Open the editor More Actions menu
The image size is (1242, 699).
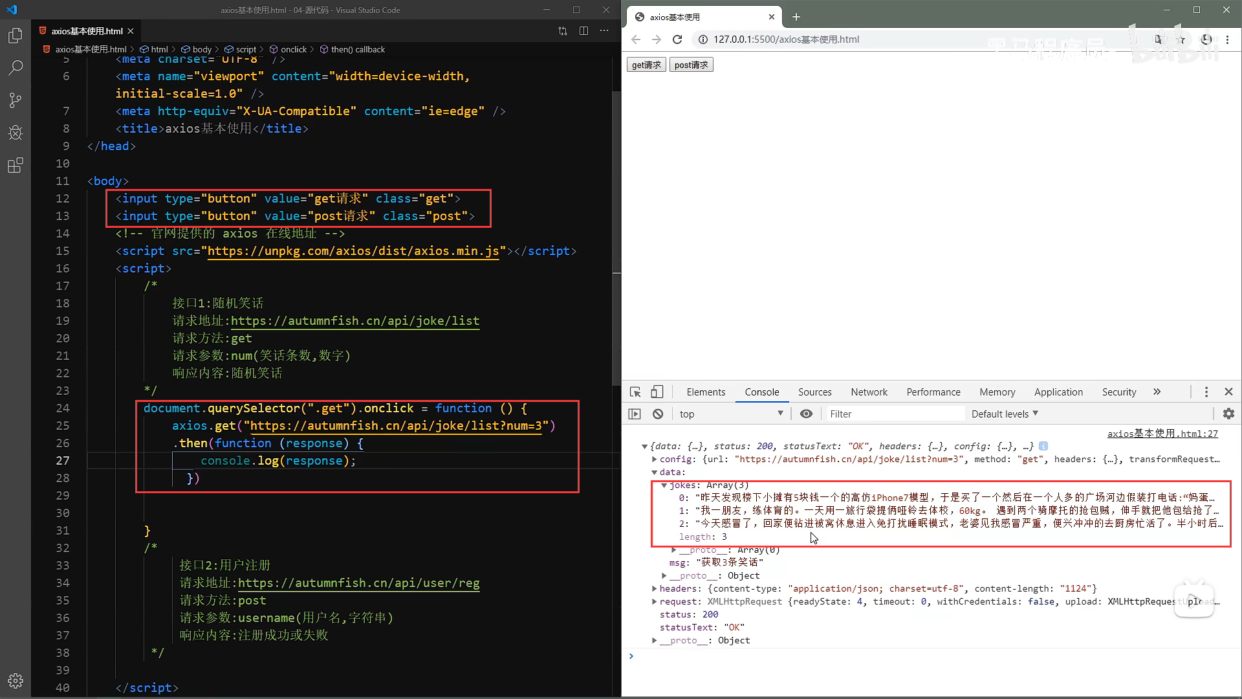[604, 31]
